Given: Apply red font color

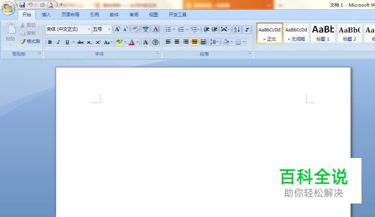Looking at the screenshot, I should click(132, 42).
